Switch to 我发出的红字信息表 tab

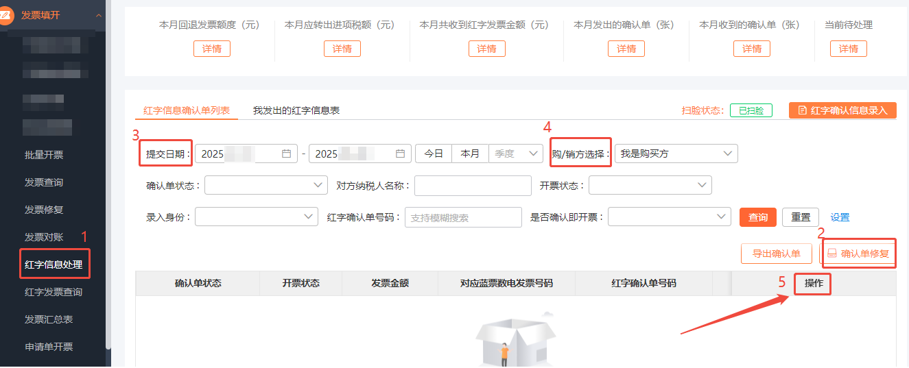click(x=296, y=110)
